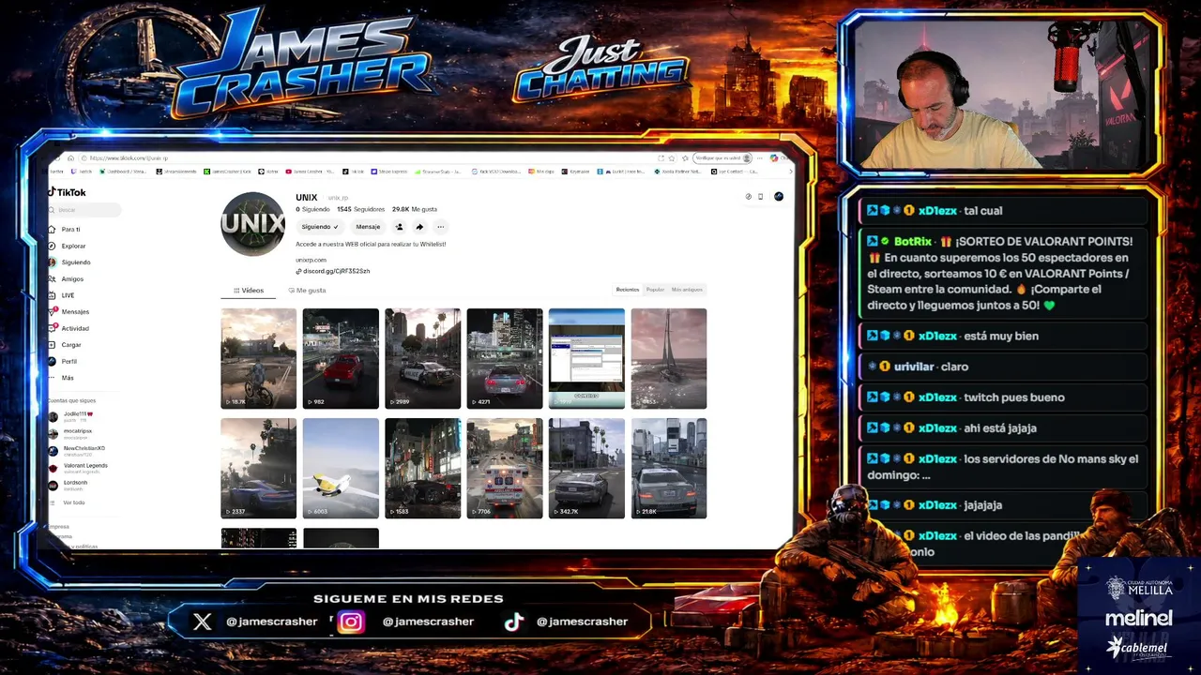
Task: Open the Para ti home feed
Action: (x=66, y=229)
